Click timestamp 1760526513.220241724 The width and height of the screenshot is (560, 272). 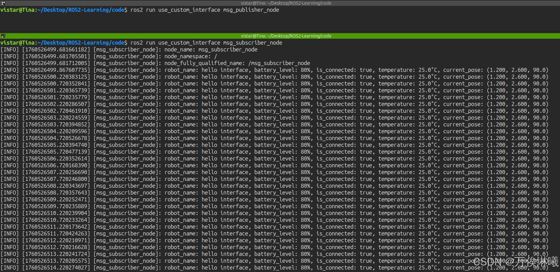[56, 254]
